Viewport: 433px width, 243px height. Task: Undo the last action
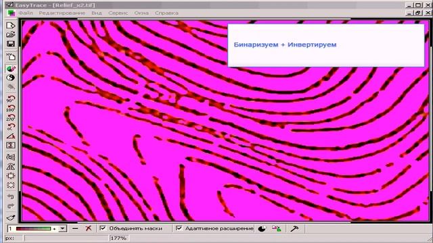pos(11,196)
